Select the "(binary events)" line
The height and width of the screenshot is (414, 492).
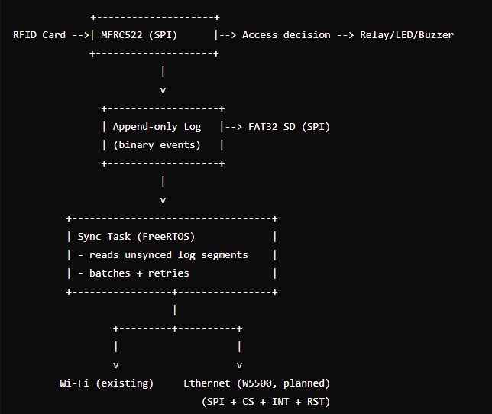point(157,145)
